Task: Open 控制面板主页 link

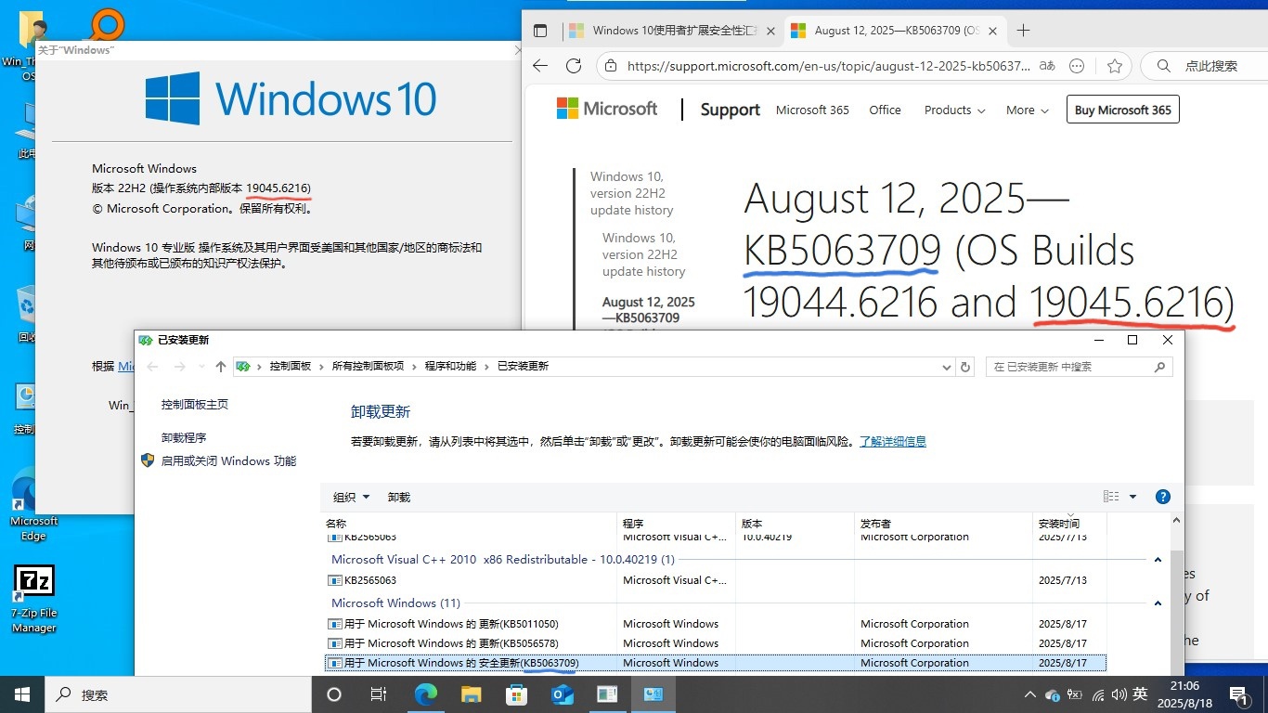Action: click(x=195, y=405)
